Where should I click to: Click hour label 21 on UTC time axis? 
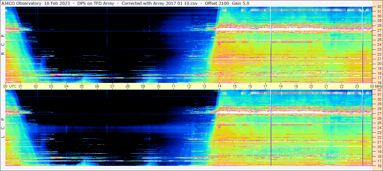point(326,86)
